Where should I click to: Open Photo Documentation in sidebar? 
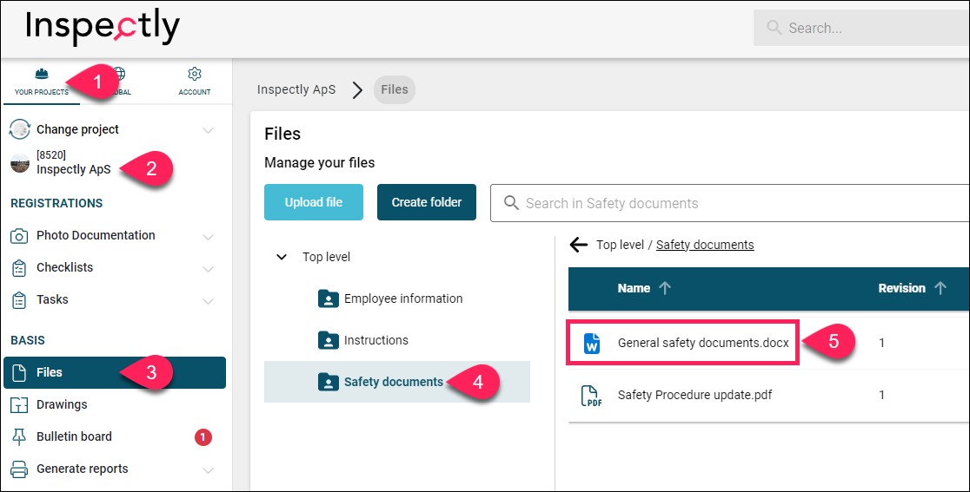96,235
